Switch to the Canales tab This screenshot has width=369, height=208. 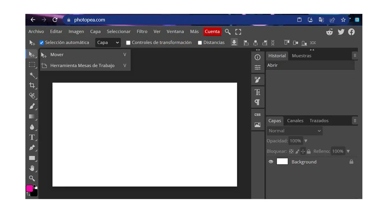click(x=295, y=121)
